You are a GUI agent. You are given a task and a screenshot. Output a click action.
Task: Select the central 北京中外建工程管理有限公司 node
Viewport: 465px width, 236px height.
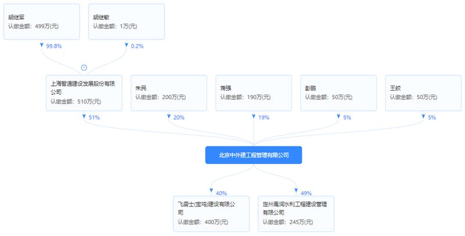click(x=253, y=155)
